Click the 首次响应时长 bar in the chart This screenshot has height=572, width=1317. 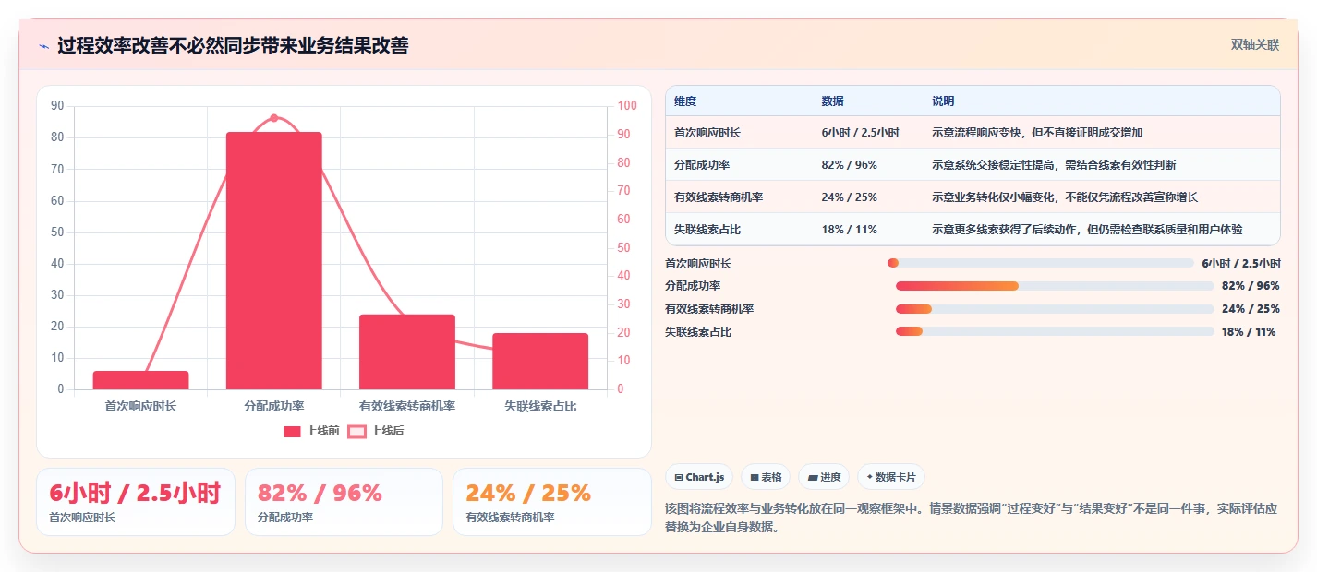tap(140, 380)
